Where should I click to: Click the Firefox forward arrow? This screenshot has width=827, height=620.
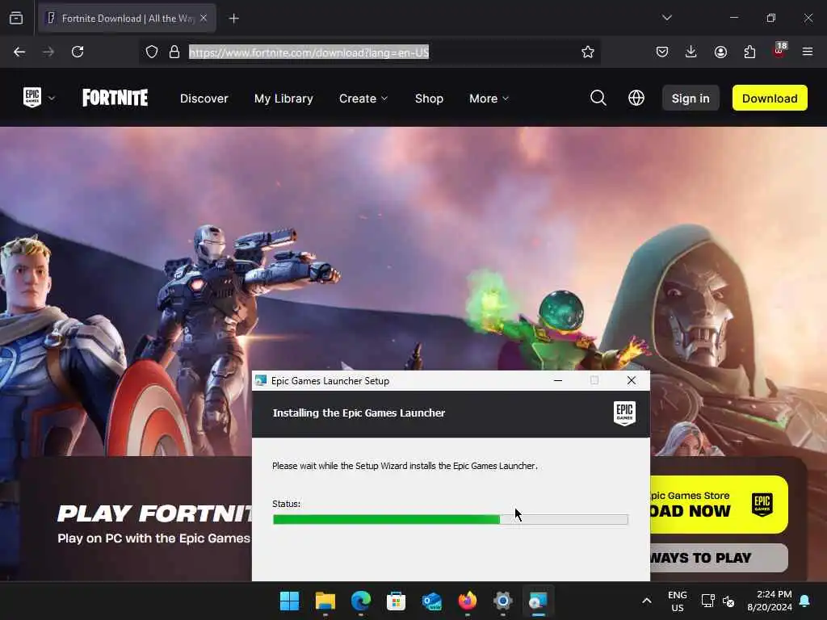(x=48, y=52)
